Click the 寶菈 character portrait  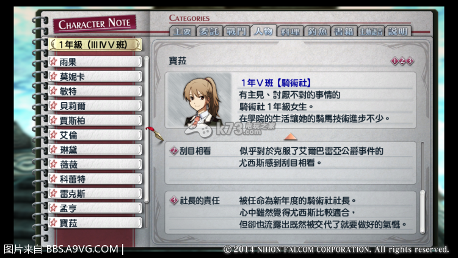tap(198, 100)
